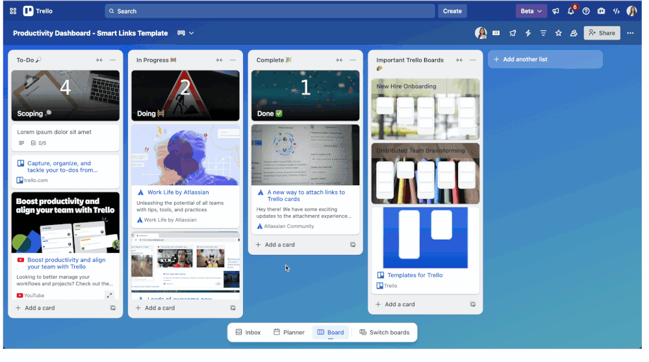Screen dimensions: 649x362
Task: Open the Done cover card
Action: click(x=305, y=96)
